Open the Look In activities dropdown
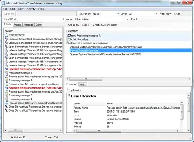This screenshot has width=194, height=142. (128, 19)
